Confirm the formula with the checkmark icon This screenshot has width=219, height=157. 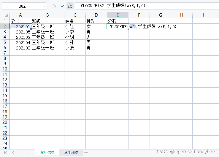point(62,6)
